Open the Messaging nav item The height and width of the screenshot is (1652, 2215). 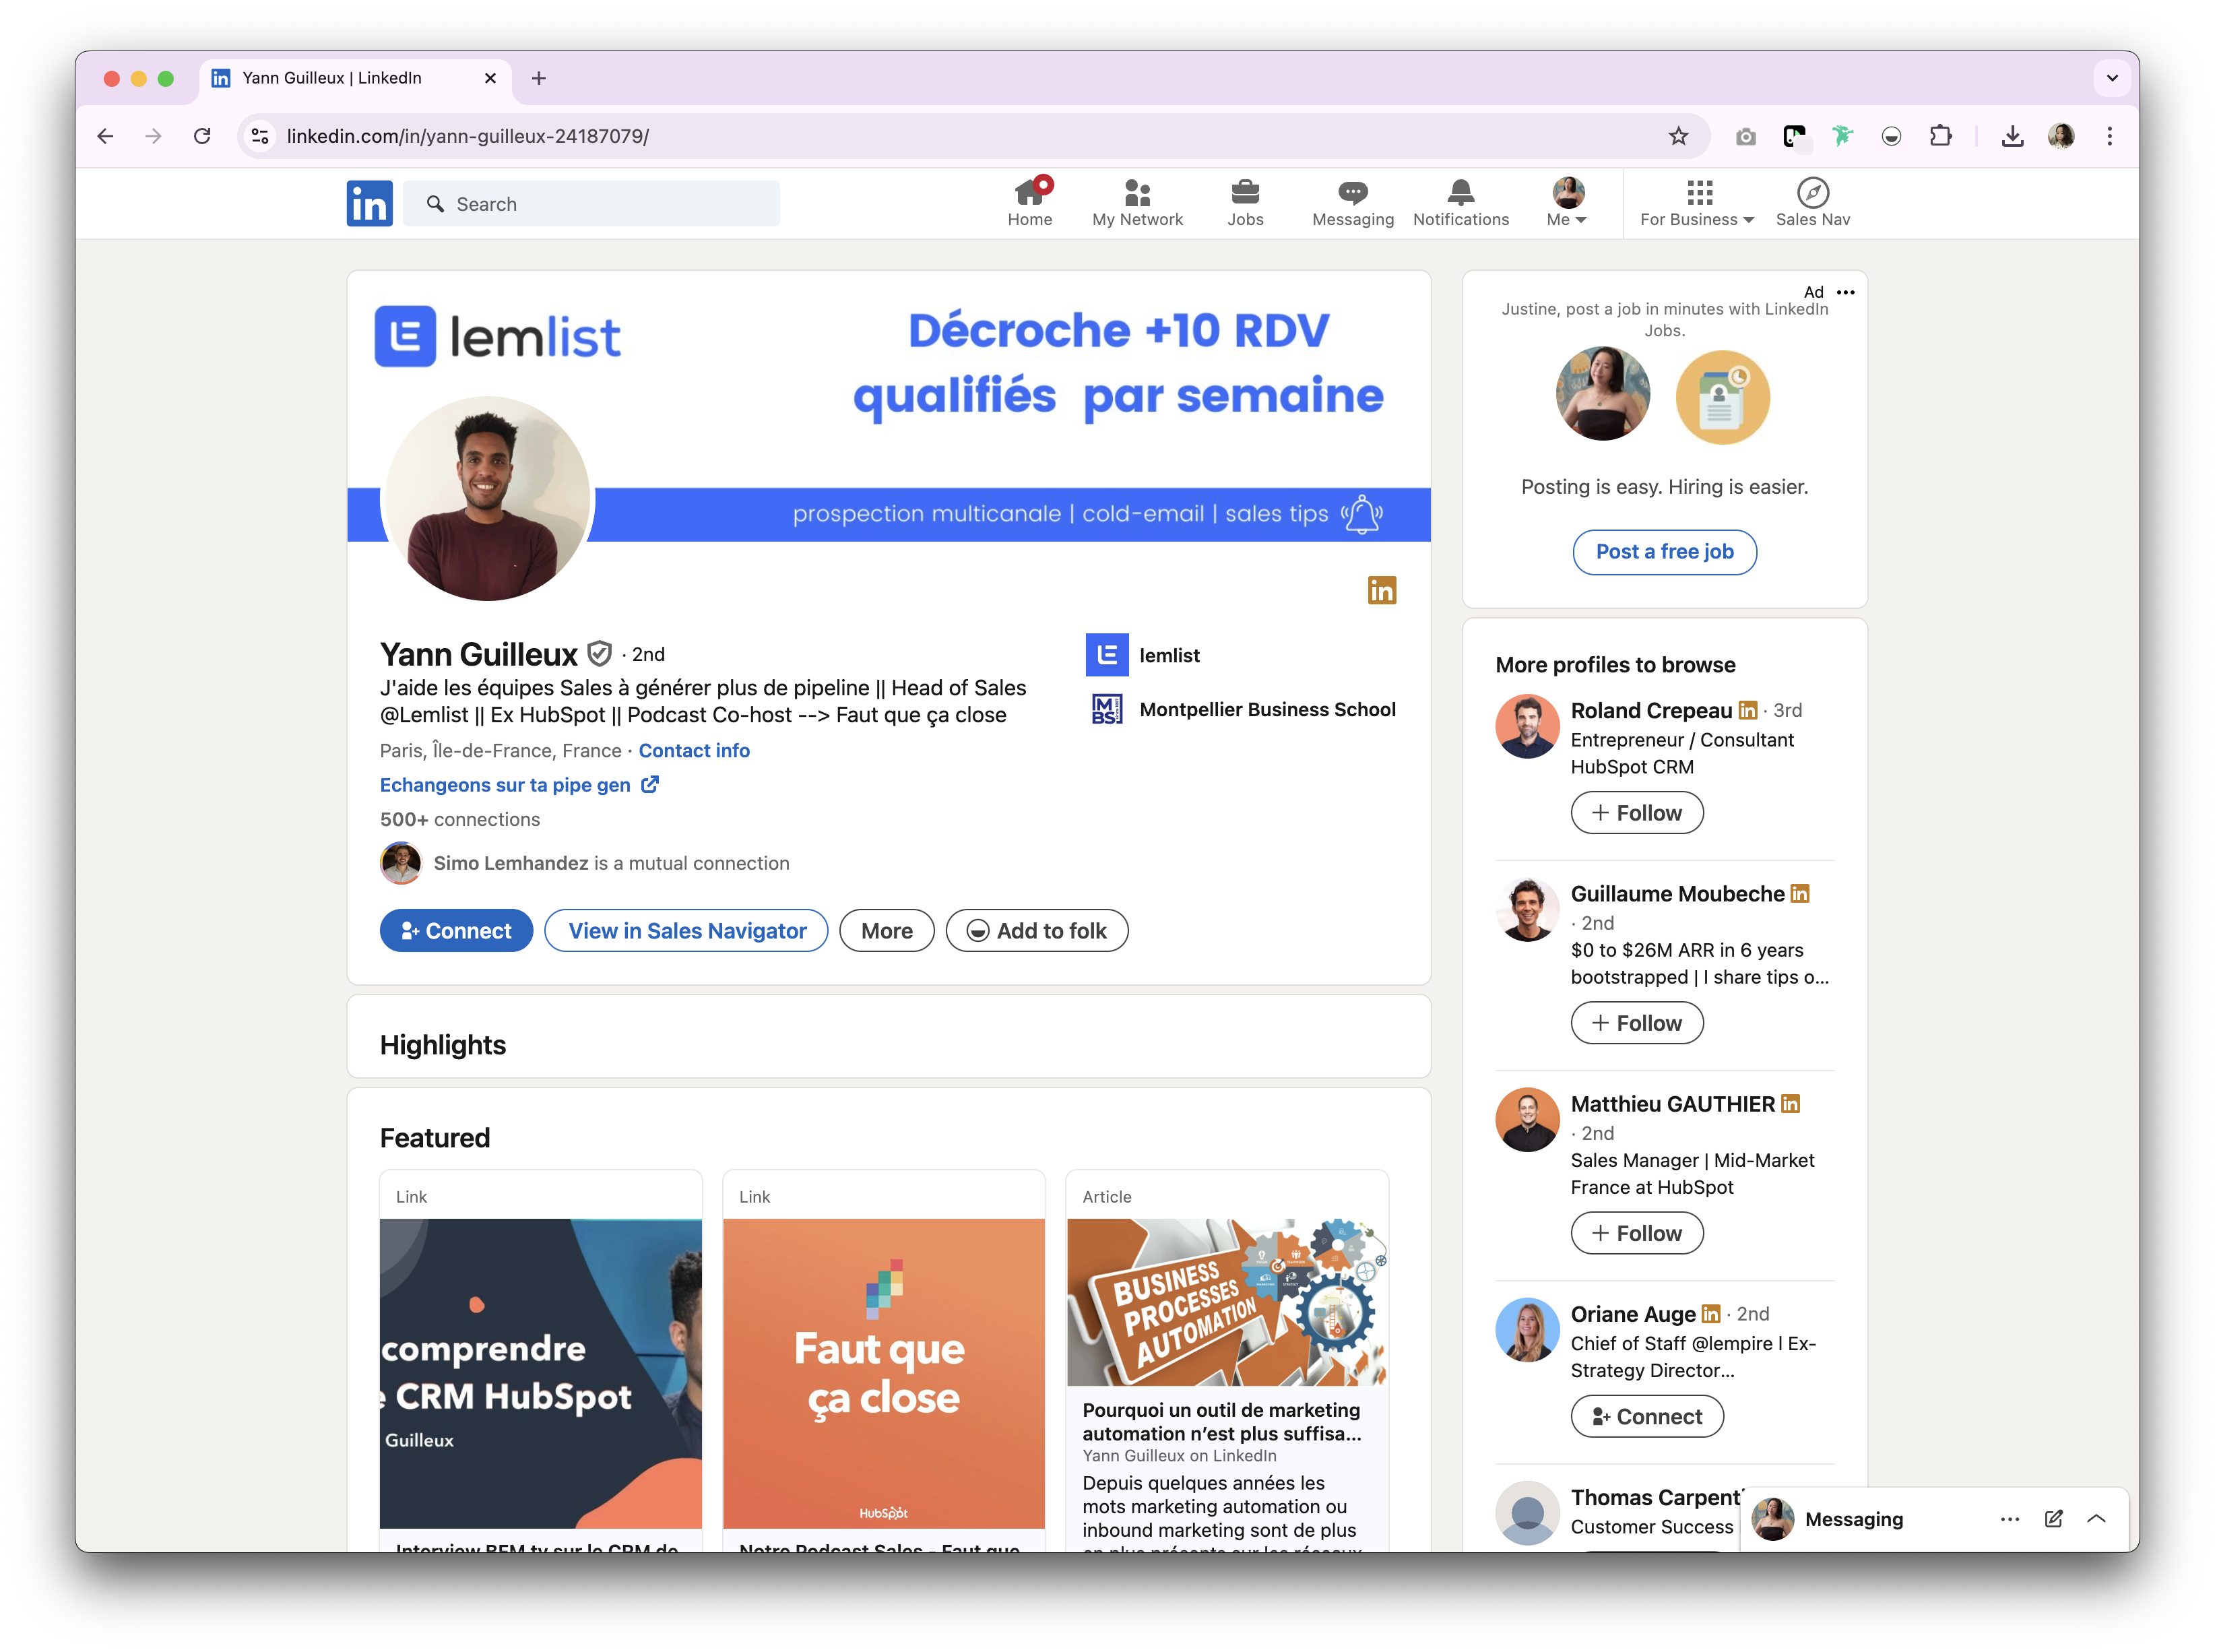pos(1352,203)
